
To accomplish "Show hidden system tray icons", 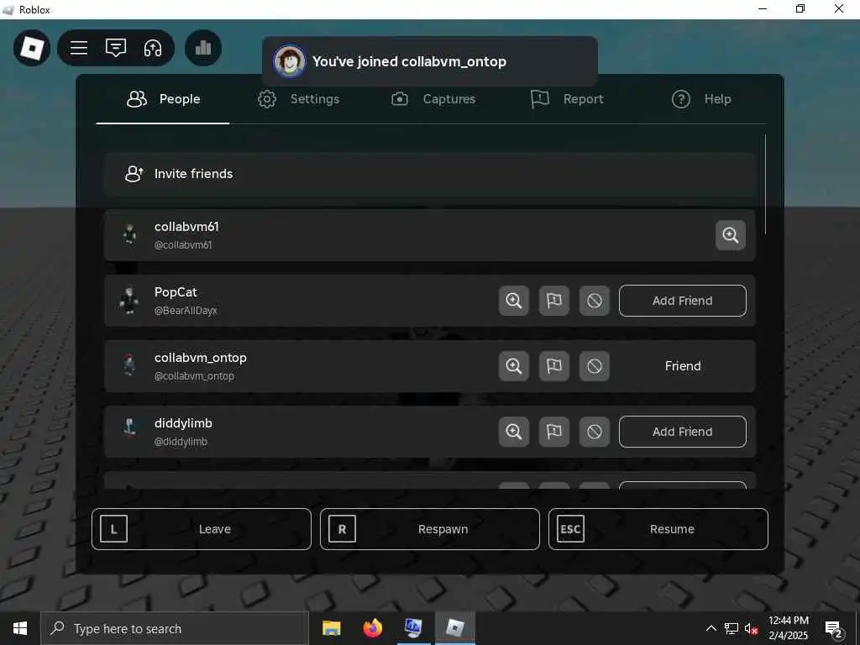I will tap(711, 628).
